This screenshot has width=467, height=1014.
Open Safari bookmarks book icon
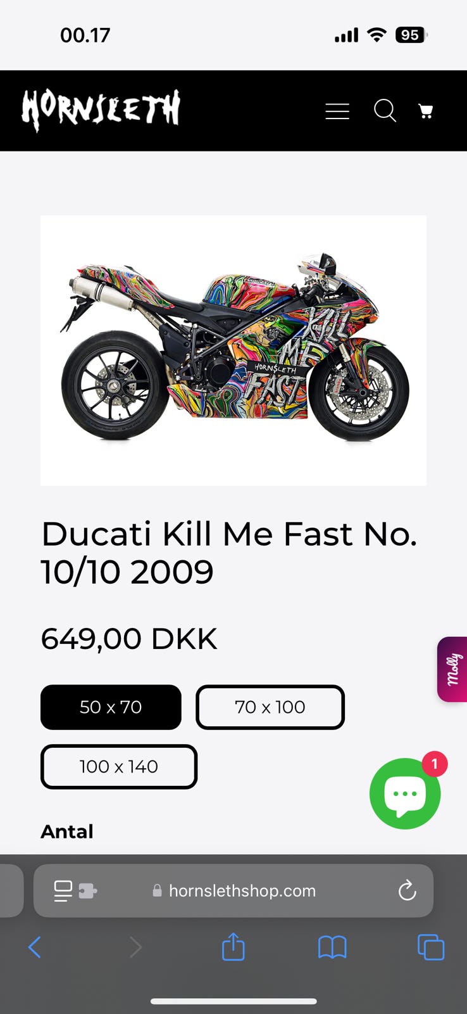pyautogui.click(x=332, y=948)
